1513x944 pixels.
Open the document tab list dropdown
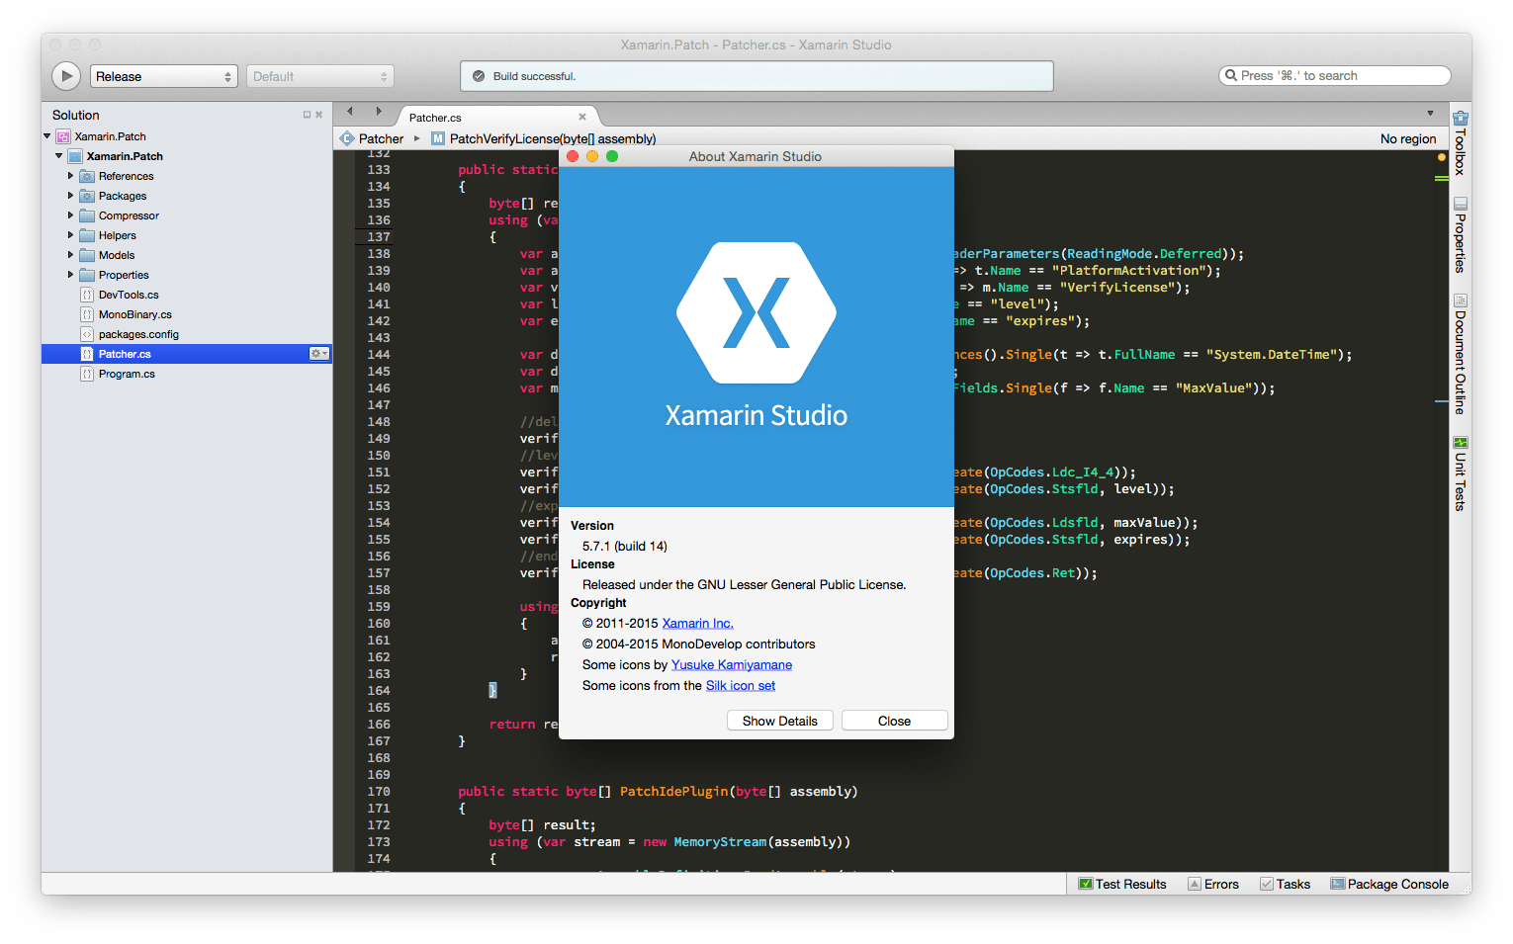point(1430,113)
